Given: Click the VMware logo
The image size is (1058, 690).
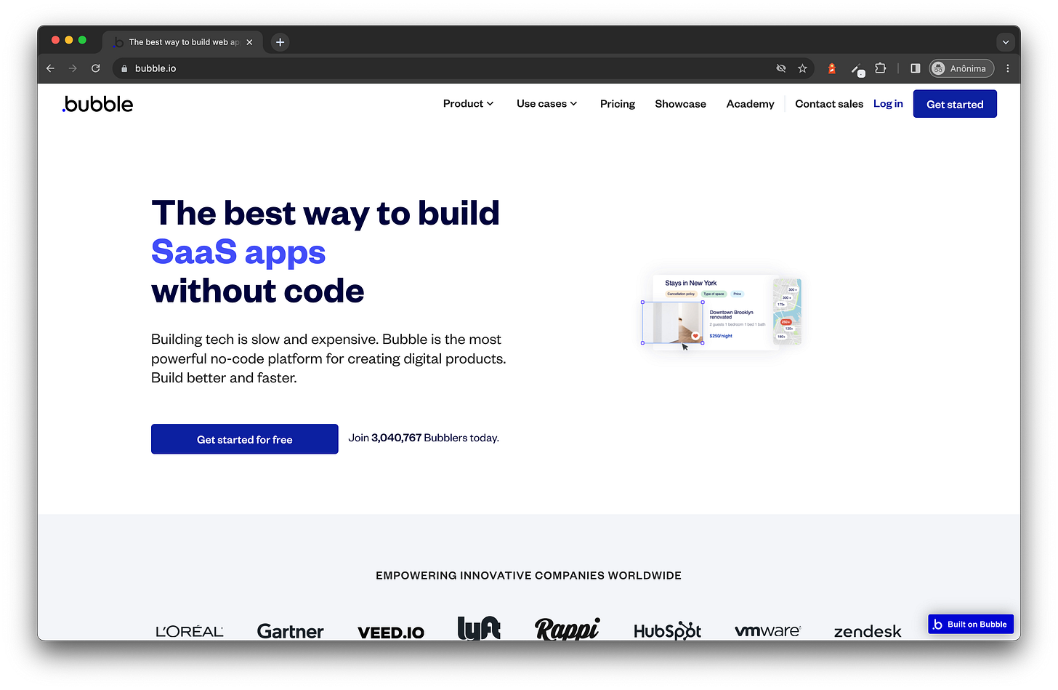Looking at the screenshot, I should click(x=767, y=631).
